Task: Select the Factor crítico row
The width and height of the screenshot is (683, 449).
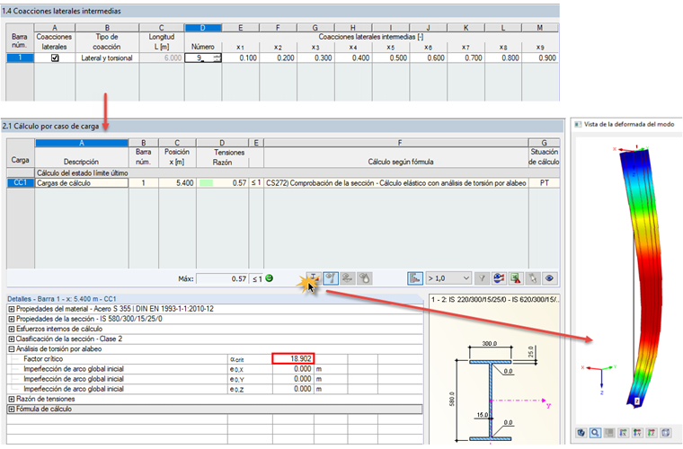Action: tap(215, 359)
